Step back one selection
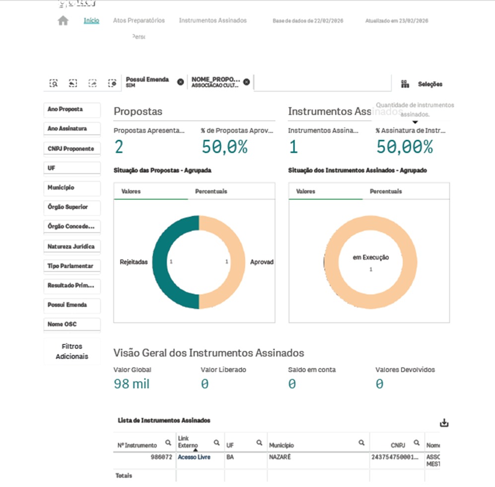495x487 pixels. point(73,83)
